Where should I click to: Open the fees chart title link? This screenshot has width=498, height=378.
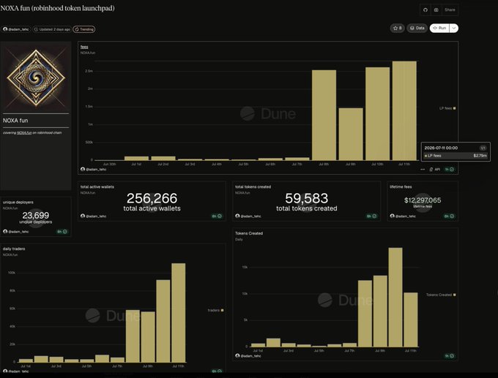coord(84,47)
